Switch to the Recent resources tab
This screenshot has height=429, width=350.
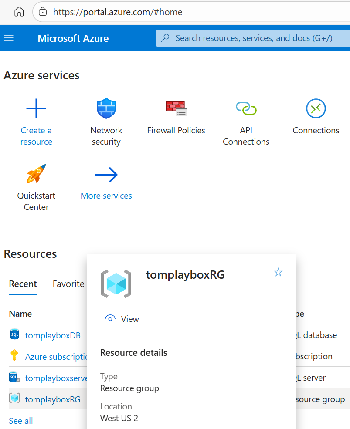point(23,284)
